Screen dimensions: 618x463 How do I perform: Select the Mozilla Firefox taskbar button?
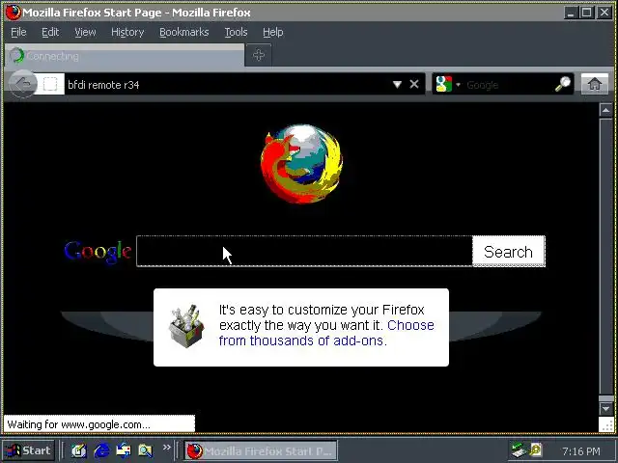pos(261,450)
